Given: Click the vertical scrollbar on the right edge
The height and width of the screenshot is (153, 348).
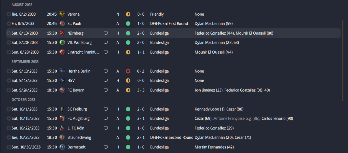Looking at the screenshot, I should 343,61.
